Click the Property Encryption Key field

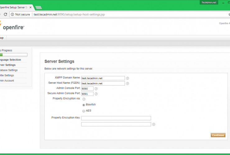[x=116, y=118]
